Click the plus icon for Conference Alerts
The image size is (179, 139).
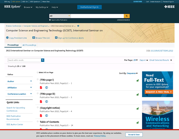pyautogui.click(x=56, y=38)
